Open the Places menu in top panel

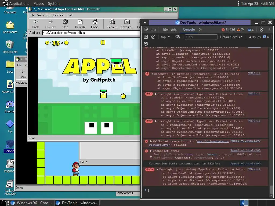coord(39,3)
